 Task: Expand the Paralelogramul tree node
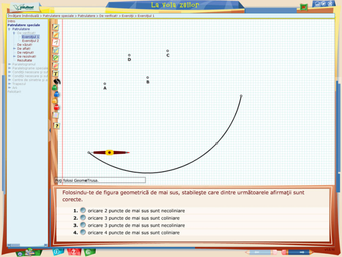(9, 64)
